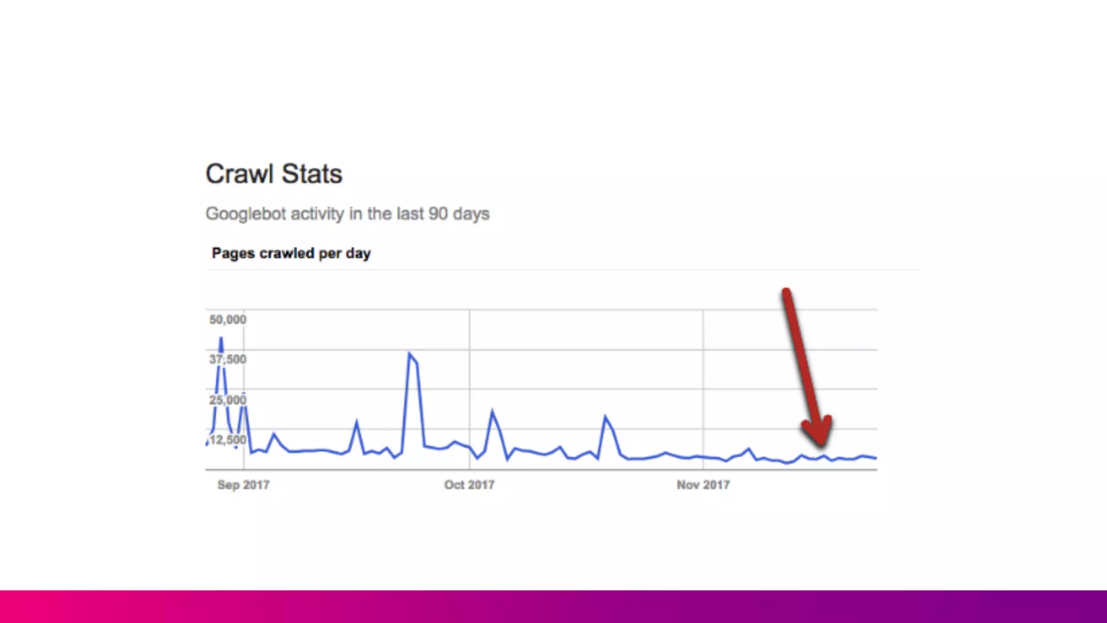Click the 37,500 y-axis label

click(x=228, y=359)
